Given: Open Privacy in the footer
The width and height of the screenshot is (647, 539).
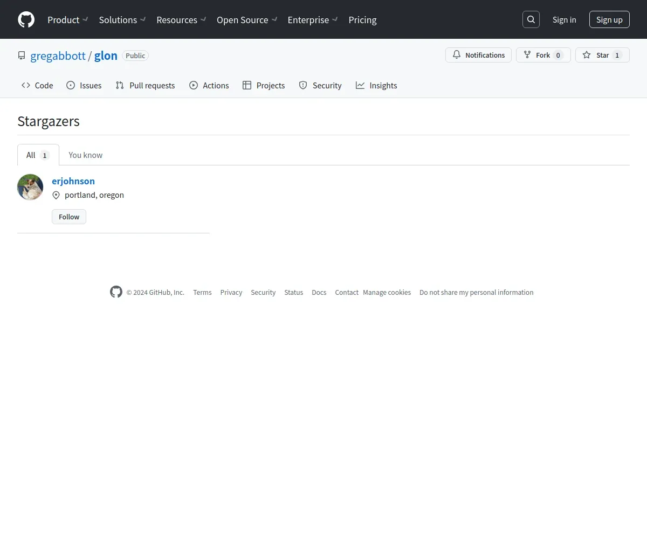Looking at the screenshot, I should tap(231, 292).
